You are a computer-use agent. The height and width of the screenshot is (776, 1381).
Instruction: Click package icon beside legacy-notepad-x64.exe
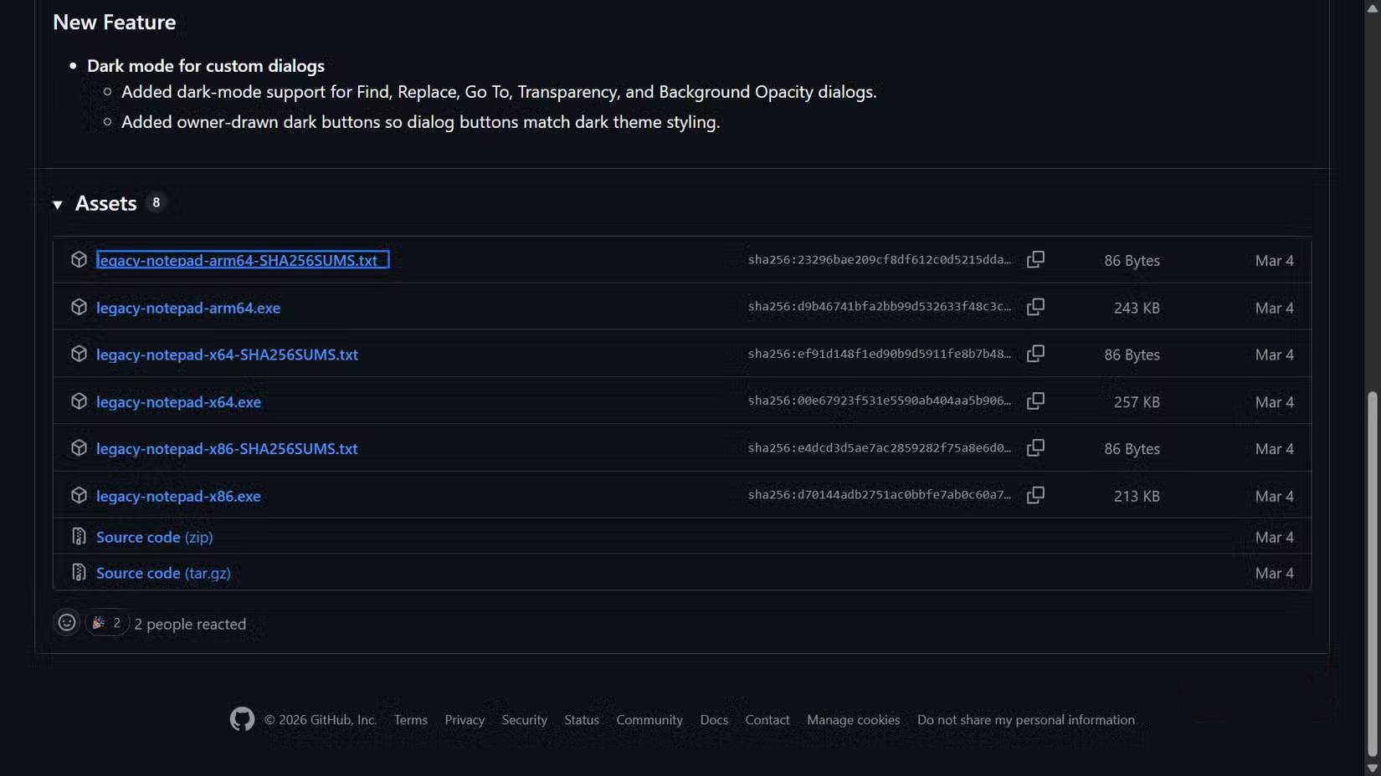pos(79,401)
